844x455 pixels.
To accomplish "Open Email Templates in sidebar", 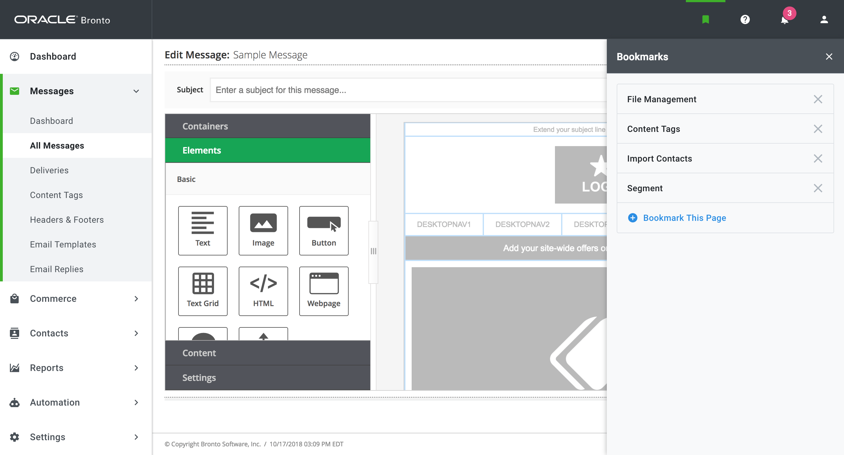I will click(63, 244).
